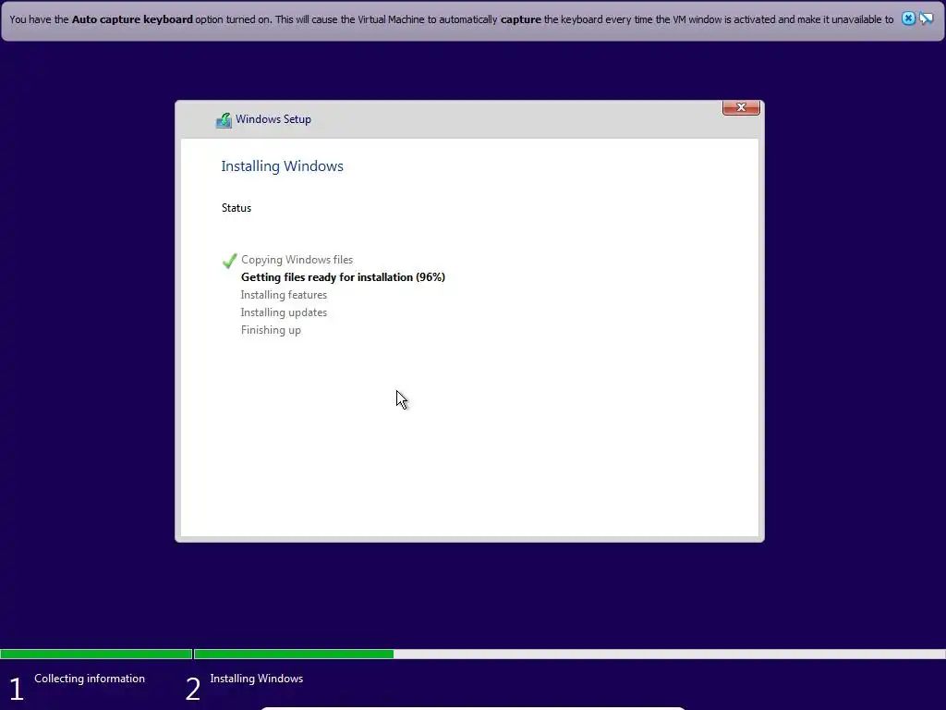Click the Installing updates step

(x=284, y=312)
